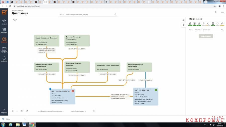
Task: Click search magnifier in top search bar
Action: click(116, 14)
